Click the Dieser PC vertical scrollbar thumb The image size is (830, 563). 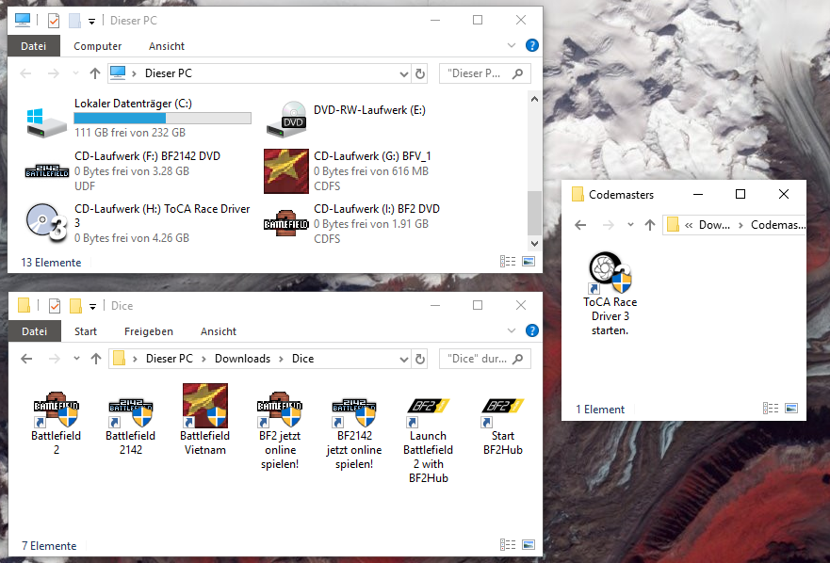534,212
